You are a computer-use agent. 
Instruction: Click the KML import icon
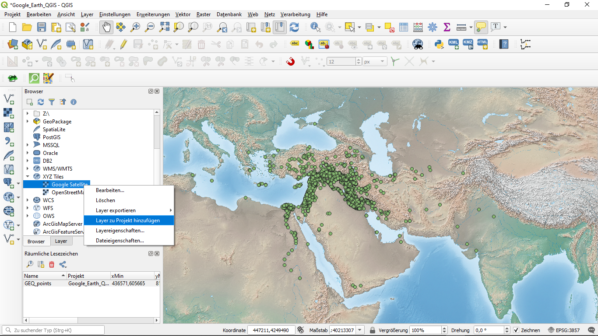click(453, 44)
